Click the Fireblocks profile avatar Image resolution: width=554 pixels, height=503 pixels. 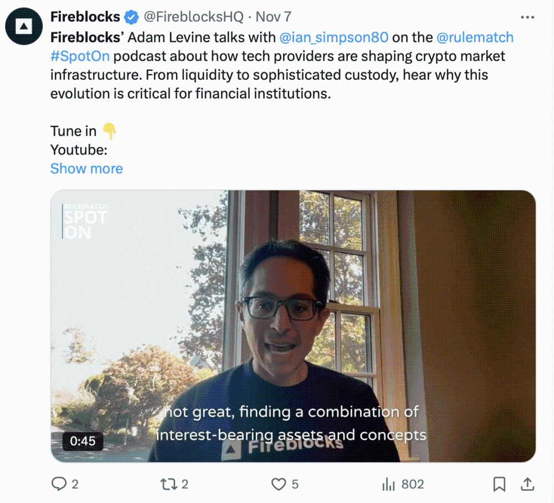24,25
